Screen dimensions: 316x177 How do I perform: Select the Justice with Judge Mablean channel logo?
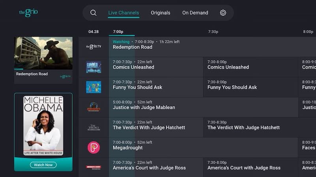(94, 107)
